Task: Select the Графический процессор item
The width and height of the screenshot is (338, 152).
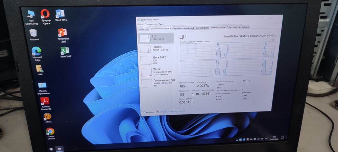Action: click(158, 83)
